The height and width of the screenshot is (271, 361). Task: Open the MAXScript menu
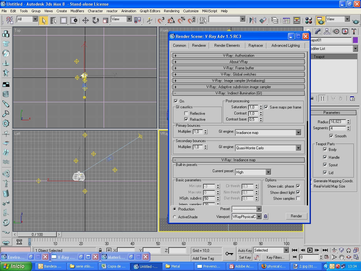(210, 11)
